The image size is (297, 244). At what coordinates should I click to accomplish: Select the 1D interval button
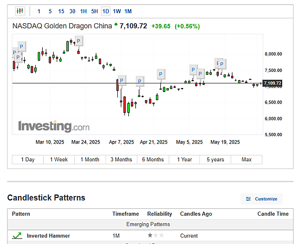[x=105, y=11]
